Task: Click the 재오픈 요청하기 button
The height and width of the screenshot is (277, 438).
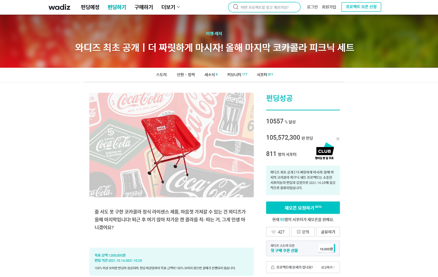Action: [x=303, y=208]
